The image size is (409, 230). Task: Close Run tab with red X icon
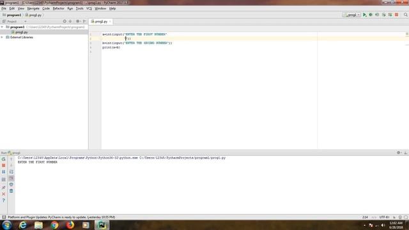(x=4, y=194)
